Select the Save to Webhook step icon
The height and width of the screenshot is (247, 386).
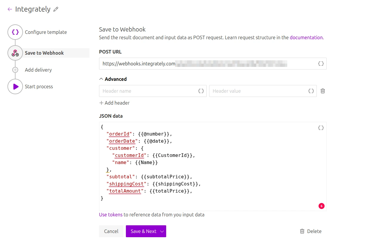(15, 53)
